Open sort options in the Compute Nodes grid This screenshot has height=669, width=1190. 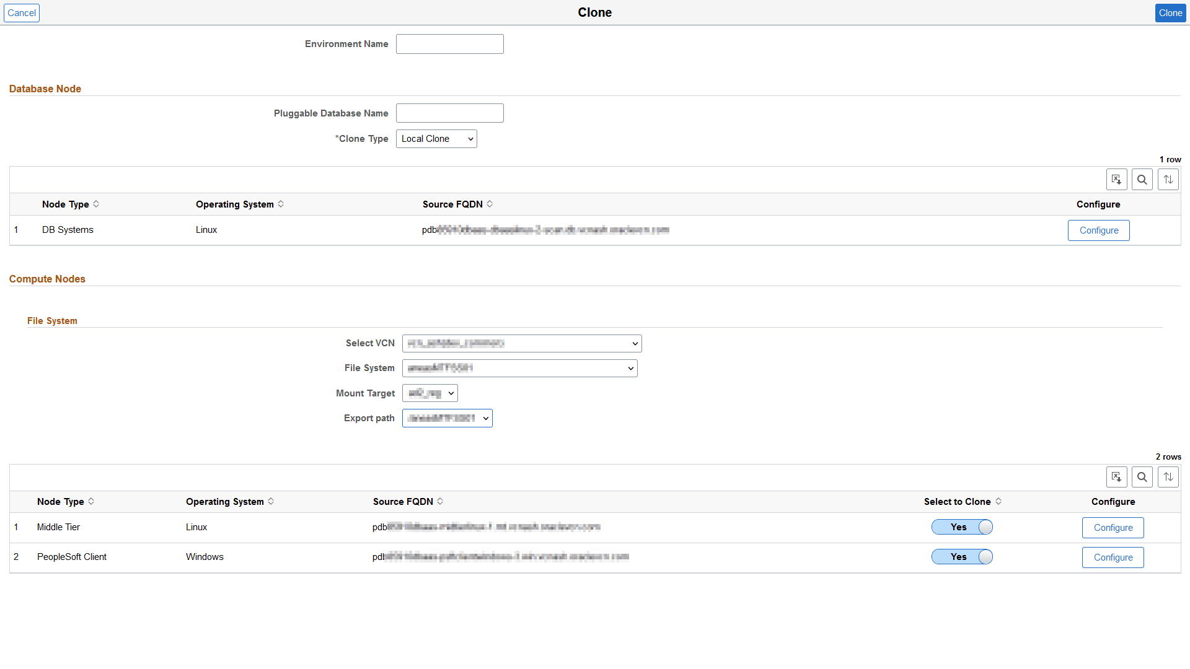click(x=1168, y=477)
